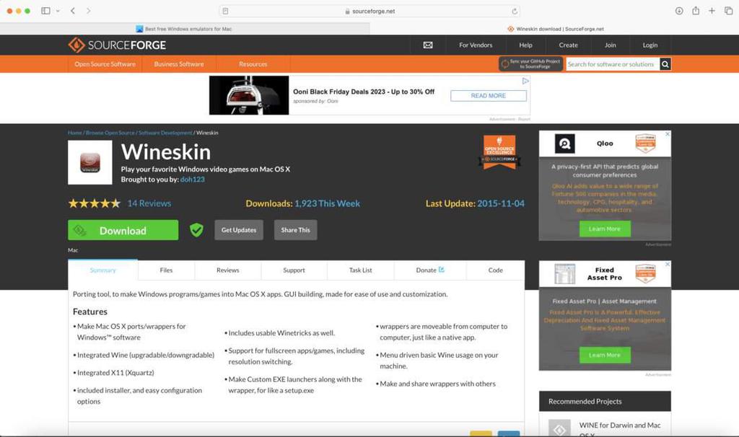
Task: Open the doh123 author link
Action: tap(192, 180)
